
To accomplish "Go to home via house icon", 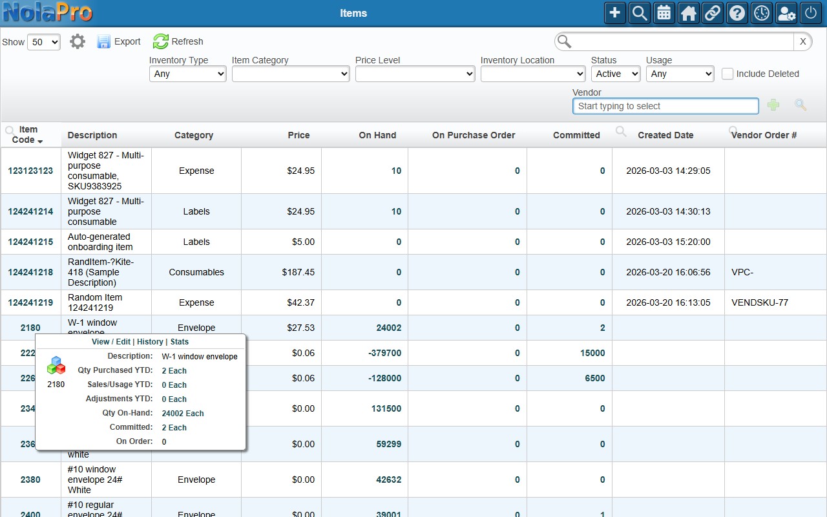I will point(688,13).
